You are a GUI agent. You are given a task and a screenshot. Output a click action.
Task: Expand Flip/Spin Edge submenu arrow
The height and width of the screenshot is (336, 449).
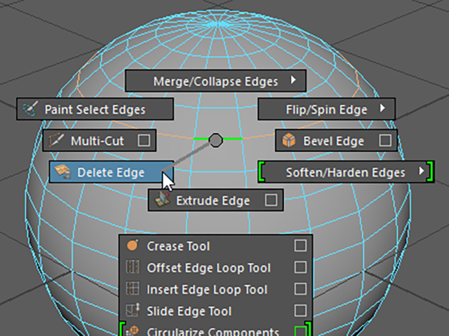(382, 108)
